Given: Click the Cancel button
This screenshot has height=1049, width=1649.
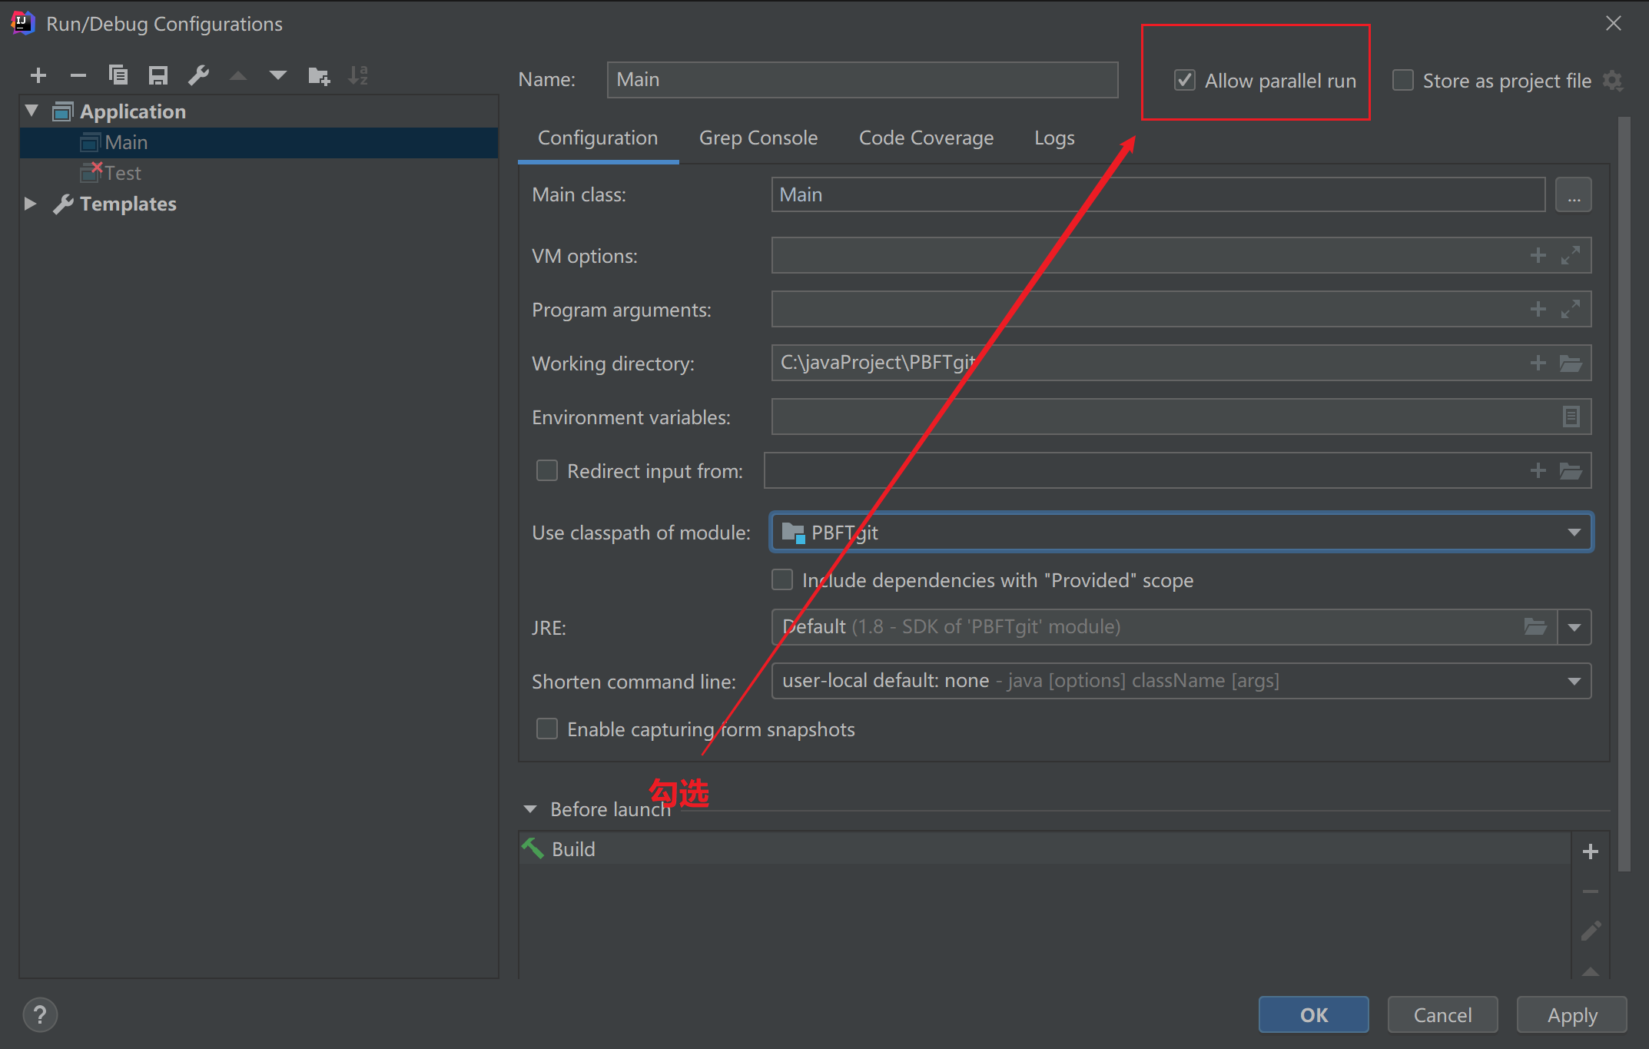Looking at the screenshot, I should pos(1442,1015).
